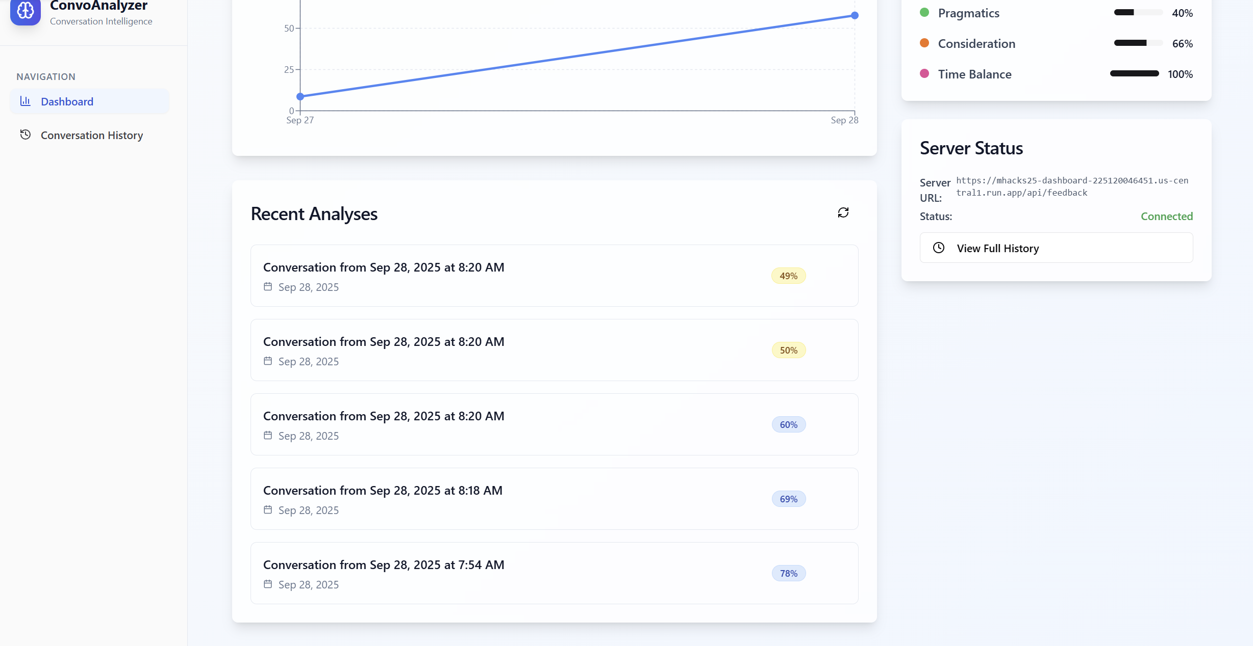Click calendar icon of the 7:54 AM conversation
Image resolution: width=1253 pixels, height=646 pixels.
pyautogui.click(x=268, y=584)
